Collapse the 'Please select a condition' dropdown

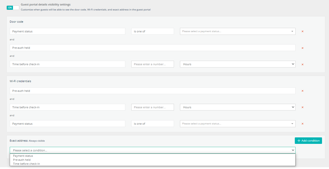tap(153, 150)
